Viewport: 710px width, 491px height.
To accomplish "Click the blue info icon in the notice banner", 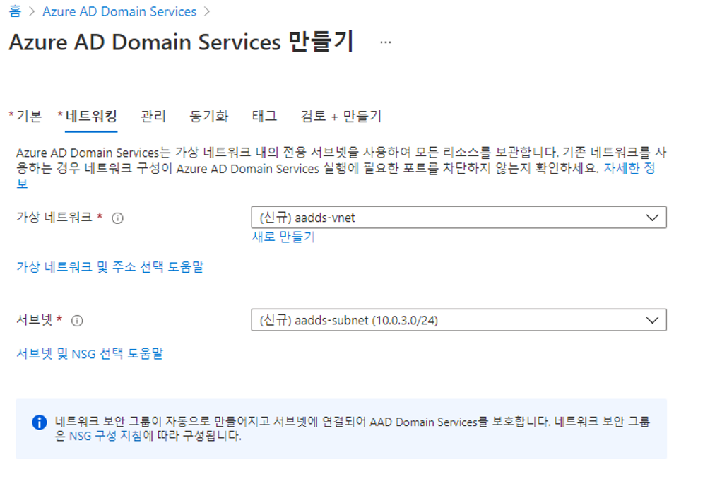I will click(x=40, y=422).
